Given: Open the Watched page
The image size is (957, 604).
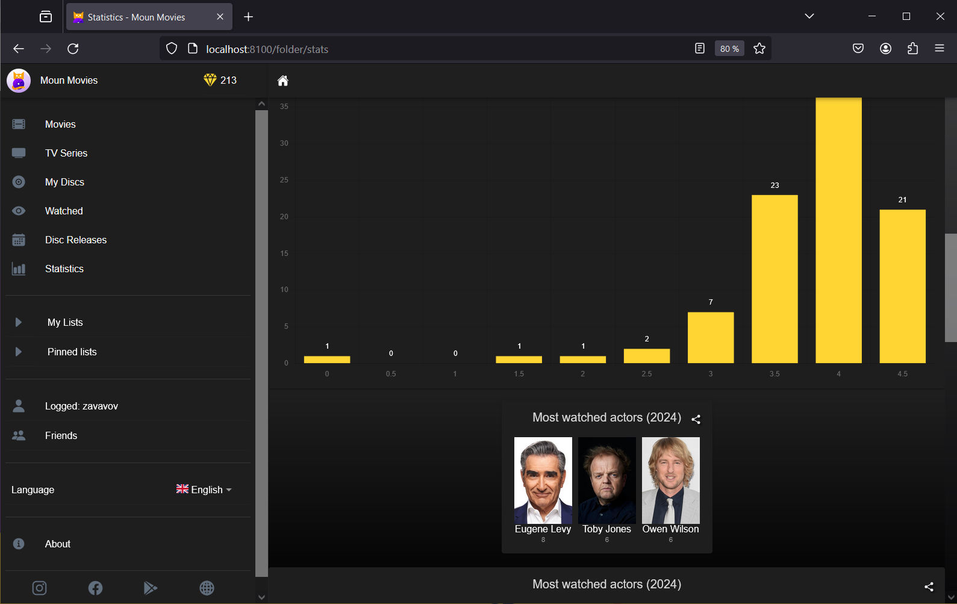Looking at the screenshot, I should pos(64,211).
